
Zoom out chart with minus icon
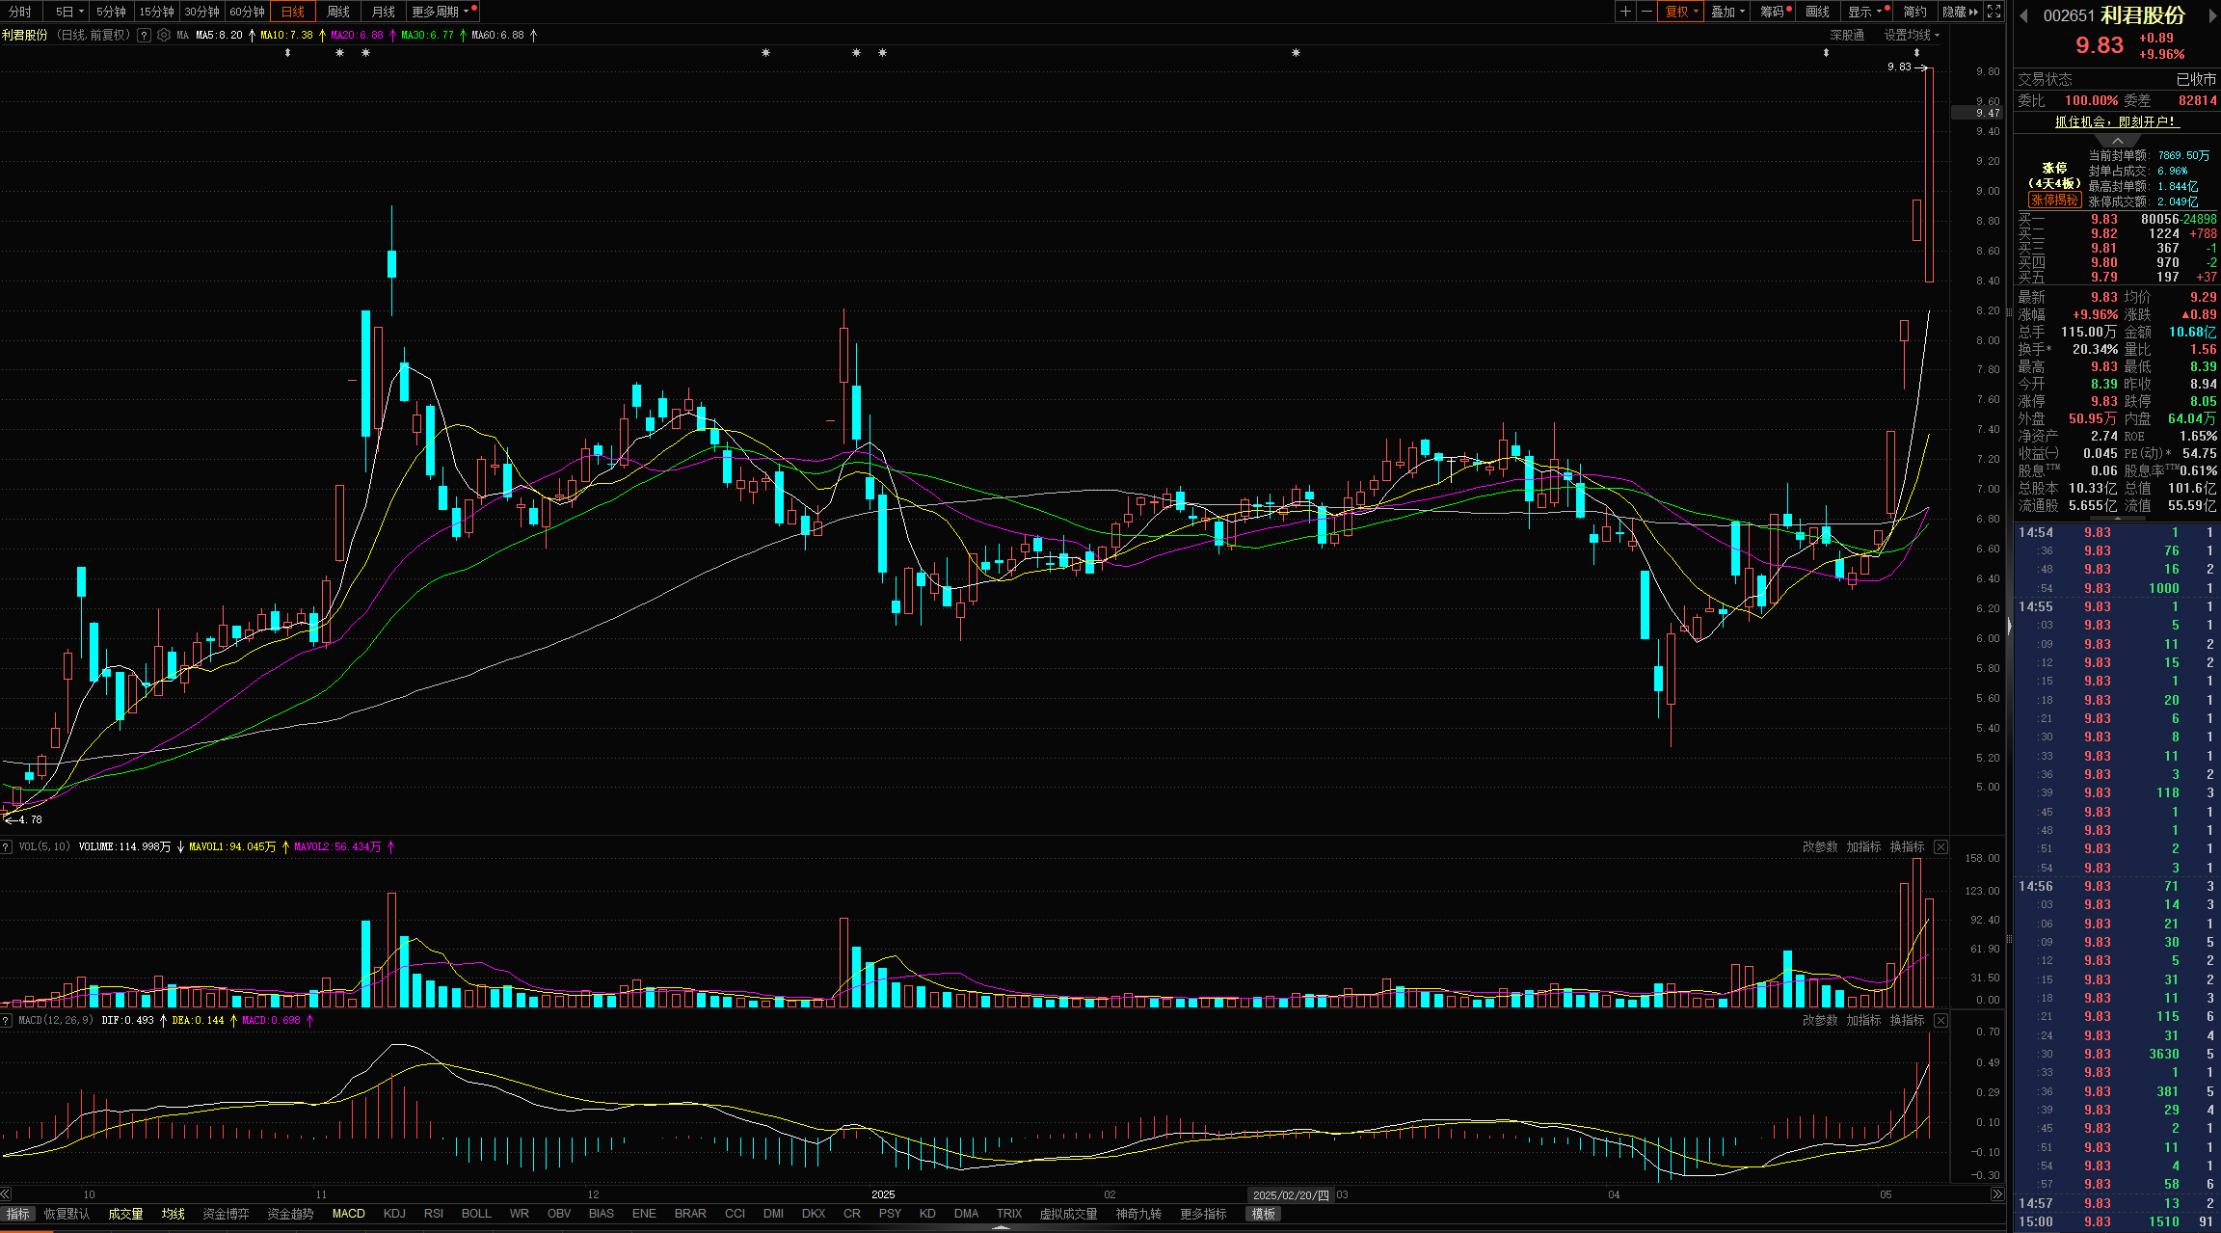(1646, 12)
